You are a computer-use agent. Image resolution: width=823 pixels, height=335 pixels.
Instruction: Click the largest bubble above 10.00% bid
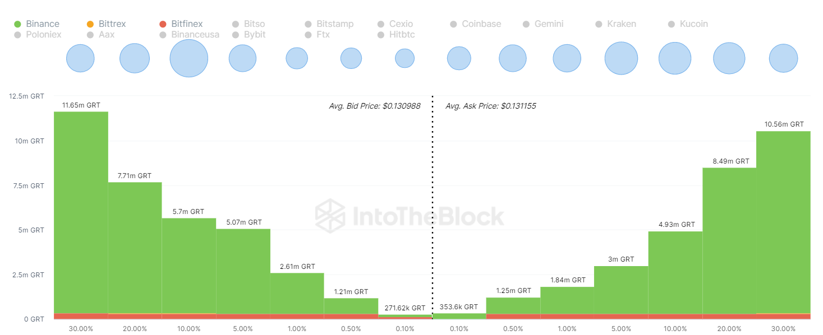point(189,58)
